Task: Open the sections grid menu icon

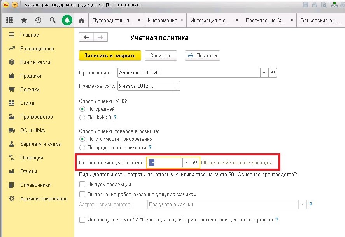Action: pyautogui.click(x=10, y=20)
